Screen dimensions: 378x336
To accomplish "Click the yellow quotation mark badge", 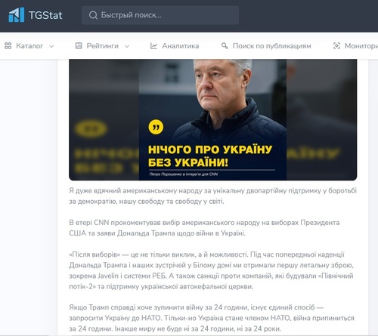I will (156, 127).
